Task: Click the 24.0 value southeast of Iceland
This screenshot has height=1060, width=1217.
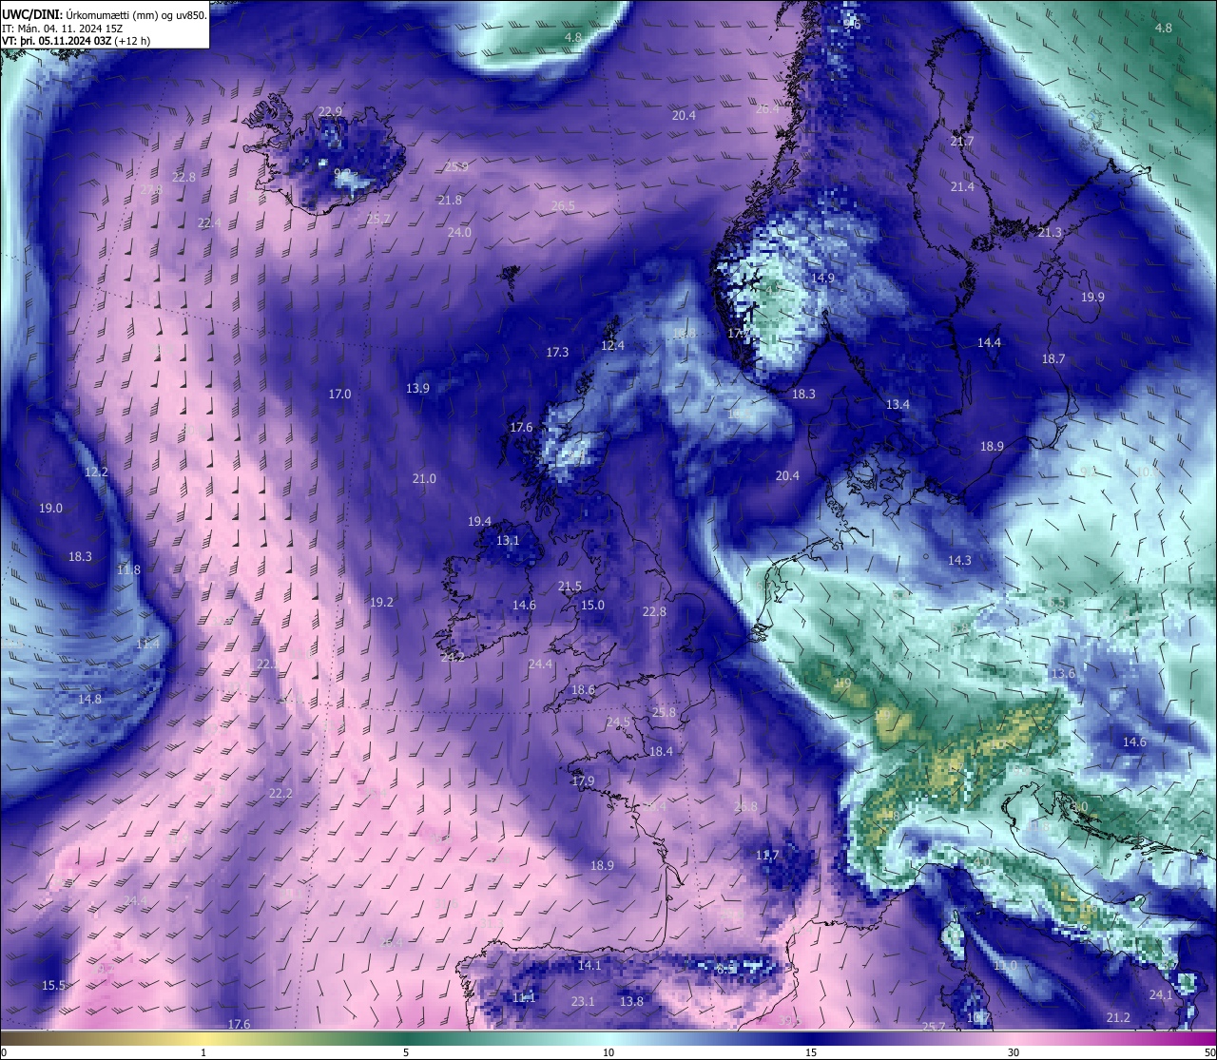Action: [x=459, y=232]
